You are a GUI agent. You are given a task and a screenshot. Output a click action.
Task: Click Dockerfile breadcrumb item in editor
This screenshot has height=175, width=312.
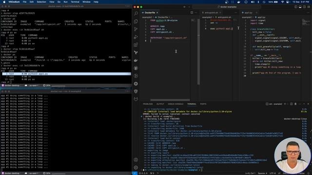[163, 17]
